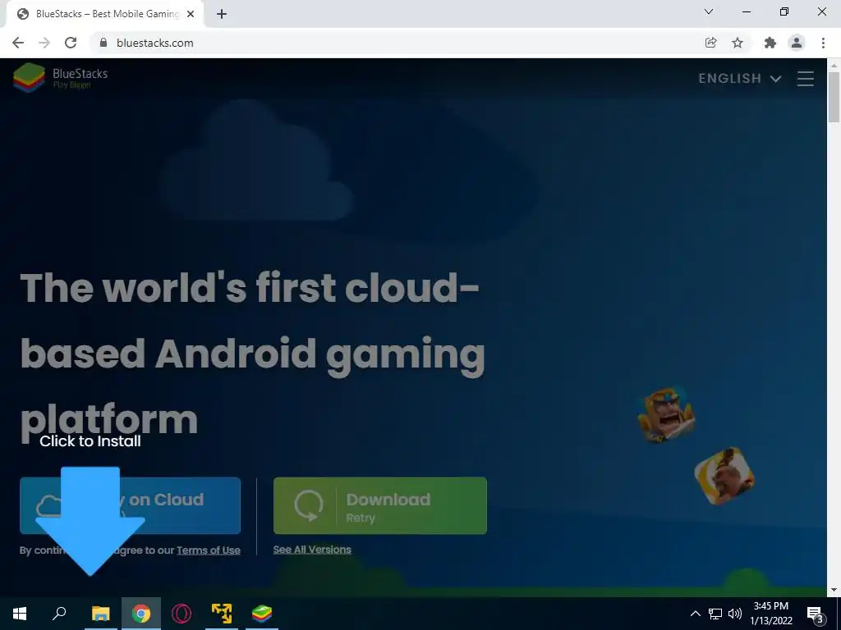Viewport: 841px width, 630px height.
Task: Click the scrollbar down arrow
Action: 834,590
